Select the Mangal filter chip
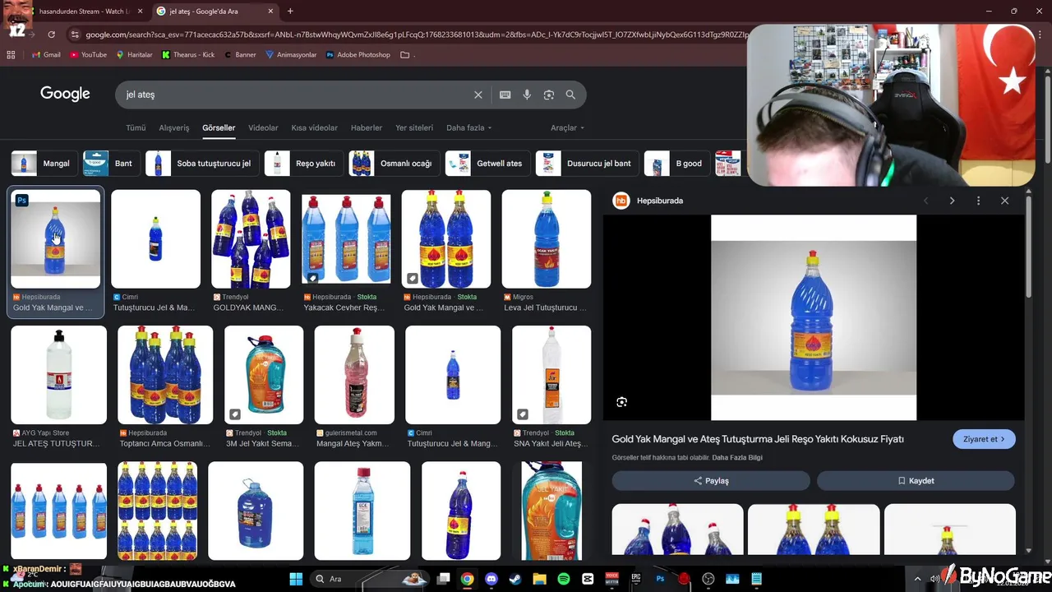The width and height of the screenshot is (1052, 592). pyautogui.click(x=45, y=164)
